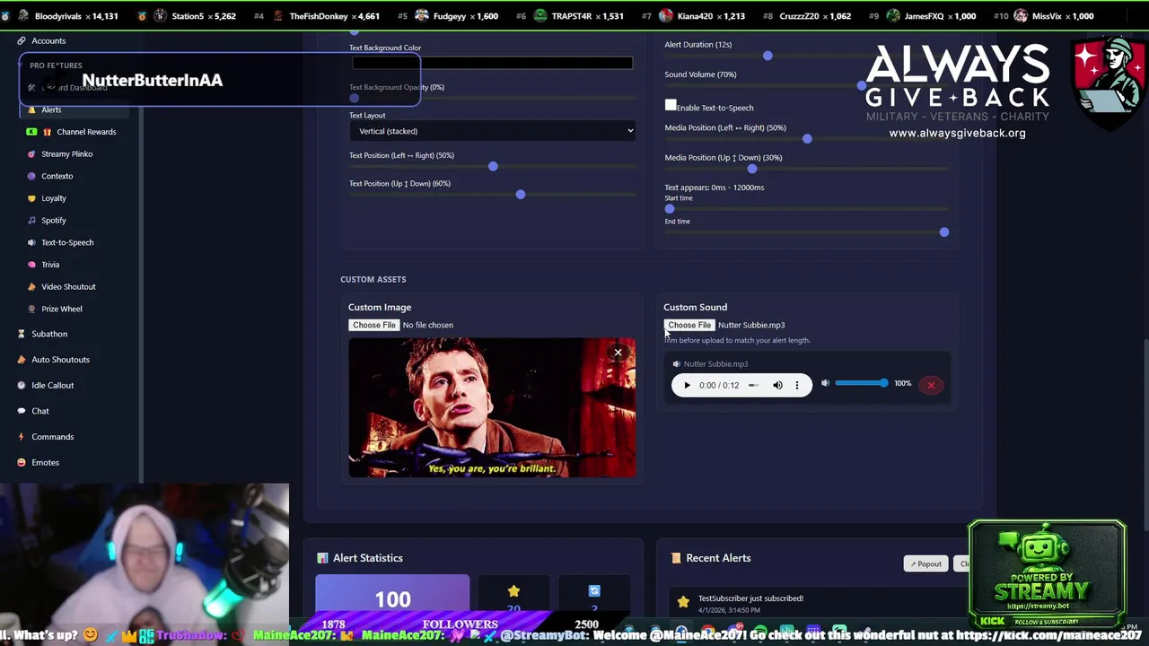Click the Video Shoutout sidebar icon
The height and width of the screenshot is (646, 1149).
[32, 287]
